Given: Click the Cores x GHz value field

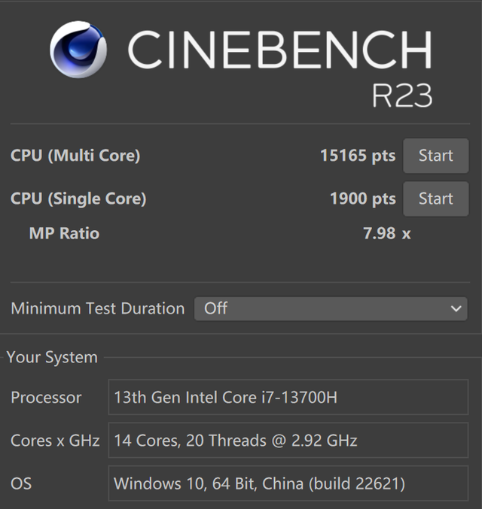Looking at the screenshot, I should click(288, 440).
